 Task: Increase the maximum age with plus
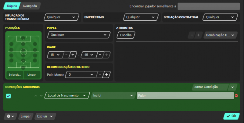(106, 55)
